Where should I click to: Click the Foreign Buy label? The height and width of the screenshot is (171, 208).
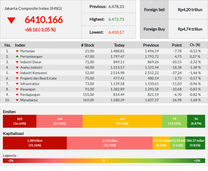point(154,29)
